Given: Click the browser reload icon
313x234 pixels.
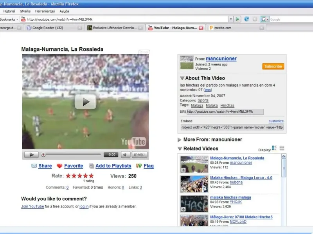Looking at the screenshot, I should click(246, 19).
